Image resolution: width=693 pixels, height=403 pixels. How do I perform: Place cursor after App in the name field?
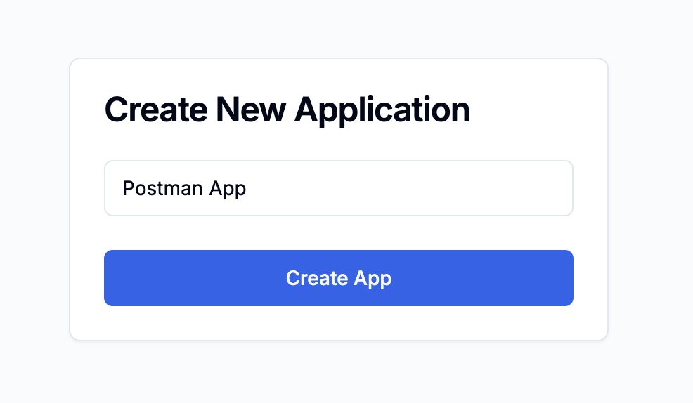coord(247,189)
